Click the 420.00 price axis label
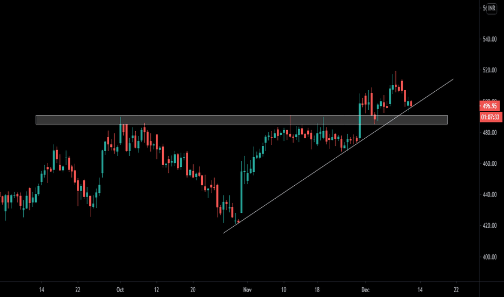 [x=489, y=226]
